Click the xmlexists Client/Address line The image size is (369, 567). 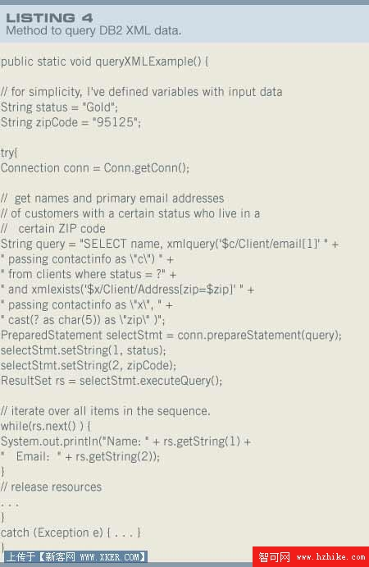[x=128, y=290]
